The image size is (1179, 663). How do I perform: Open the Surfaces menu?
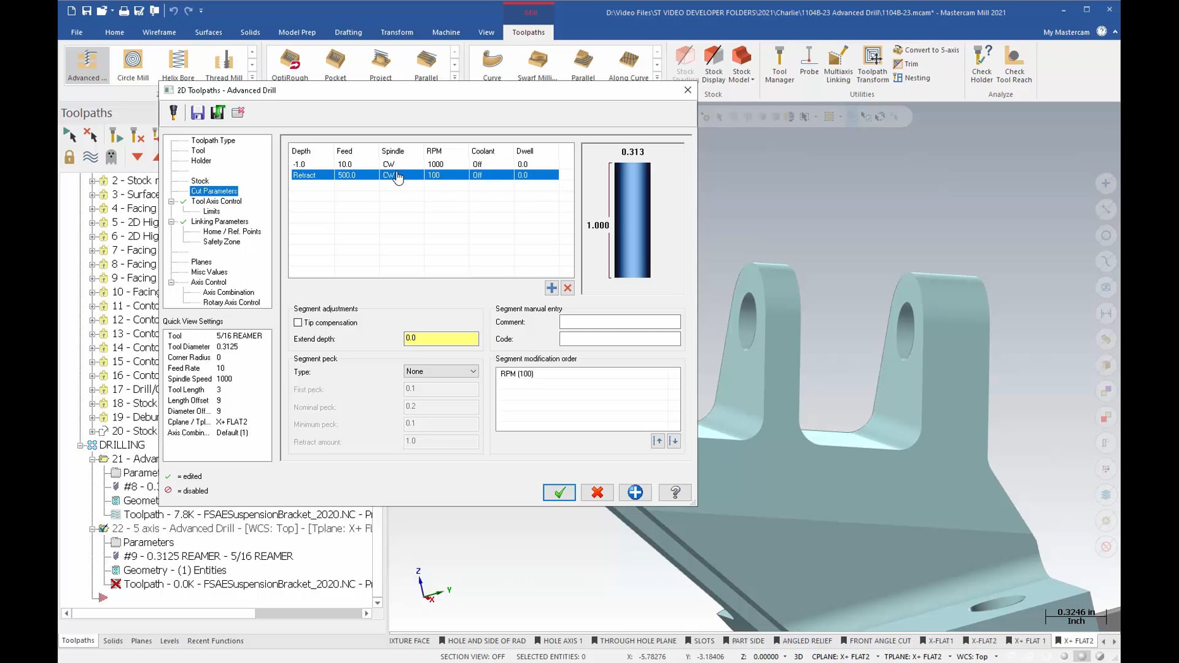click(x=208, y=31)
